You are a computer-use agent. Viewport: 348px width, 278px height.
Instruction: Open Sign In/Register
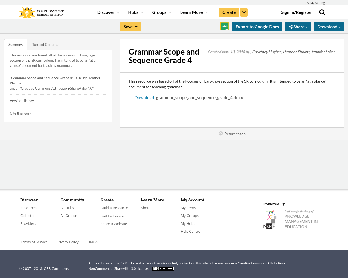tap(296, 12)
